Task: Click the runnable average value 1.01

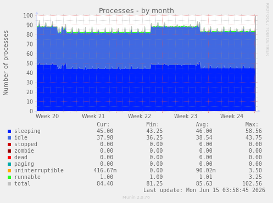Action: (x=206, y=177)
